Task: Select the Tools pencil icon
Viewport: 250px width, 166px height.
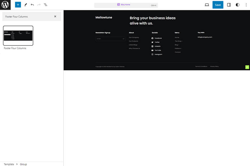Action: pos(25,5)
